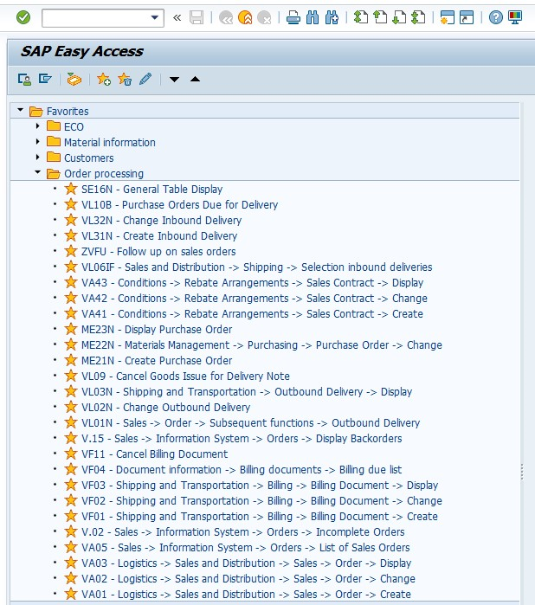Select VA03 Sales Order Display entry
Viewport: 535px width, 605px height.
246,563
